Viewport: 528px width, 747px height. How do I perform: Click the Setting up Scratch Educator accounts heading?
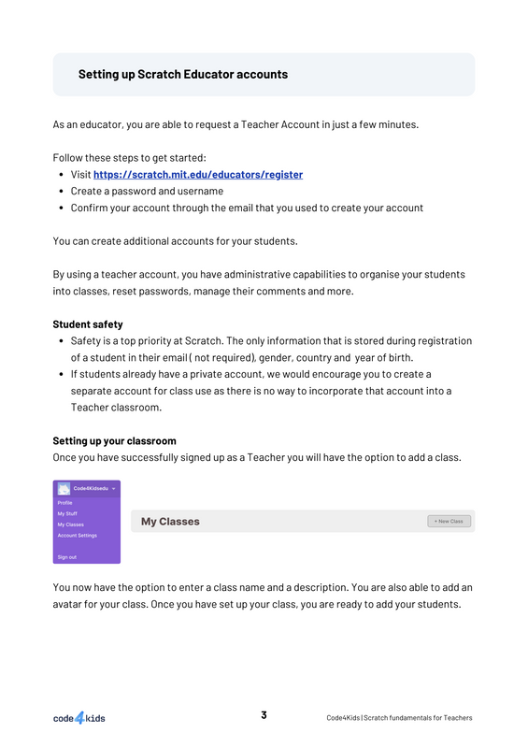183,74
